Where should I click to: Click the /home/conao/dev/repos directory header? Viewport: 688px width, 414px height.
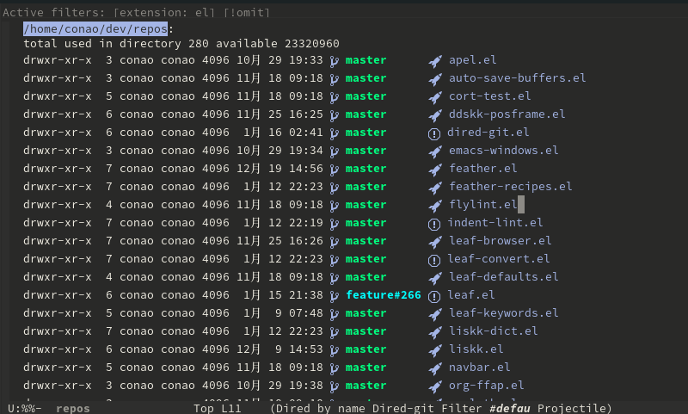tap(95, 29)
